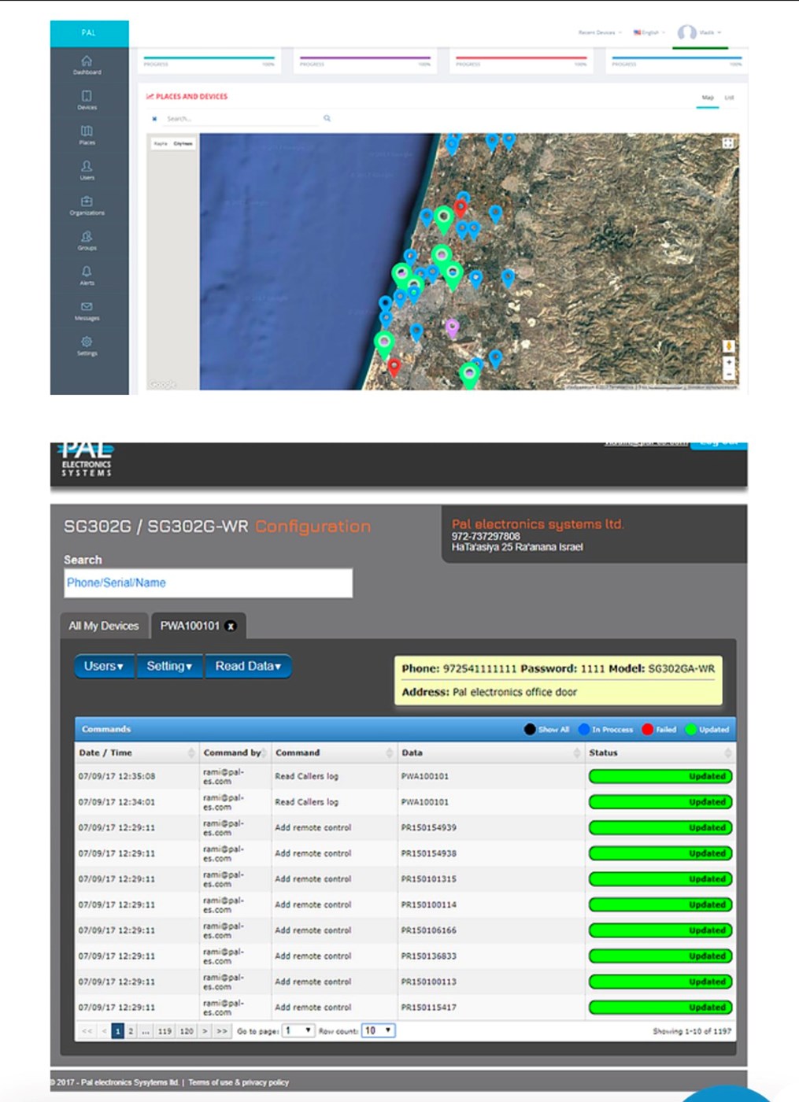The height and width of the screenshot is (1102, 799).
Task: Open the Users dropdown menu
Action: (104, 666)
